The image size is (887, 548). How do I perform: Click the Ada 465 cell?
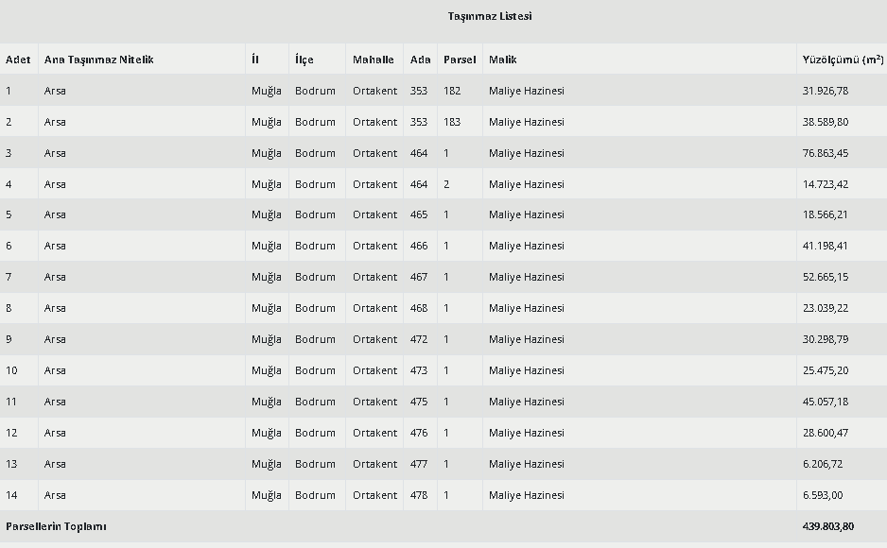click(419, 214)
